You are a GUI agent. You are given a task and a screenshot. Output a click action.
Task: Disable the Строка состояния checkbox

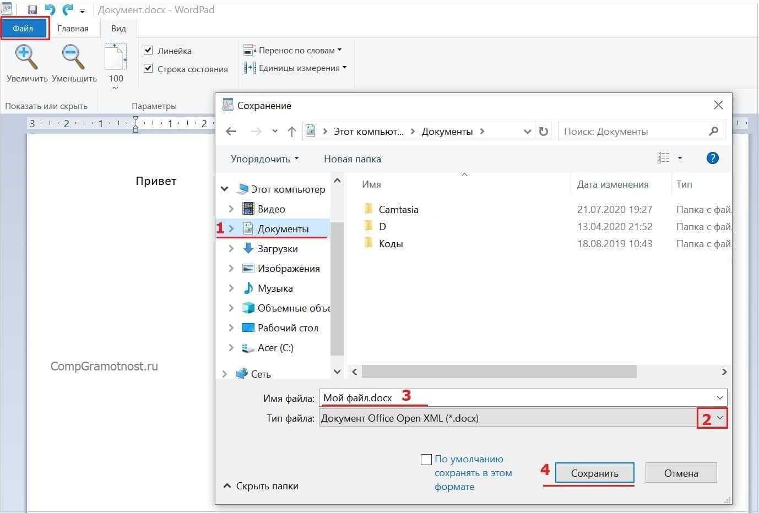[148, 68]
